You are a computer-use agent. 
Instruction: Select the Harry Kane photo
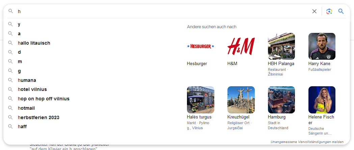[x=322, y=46]
